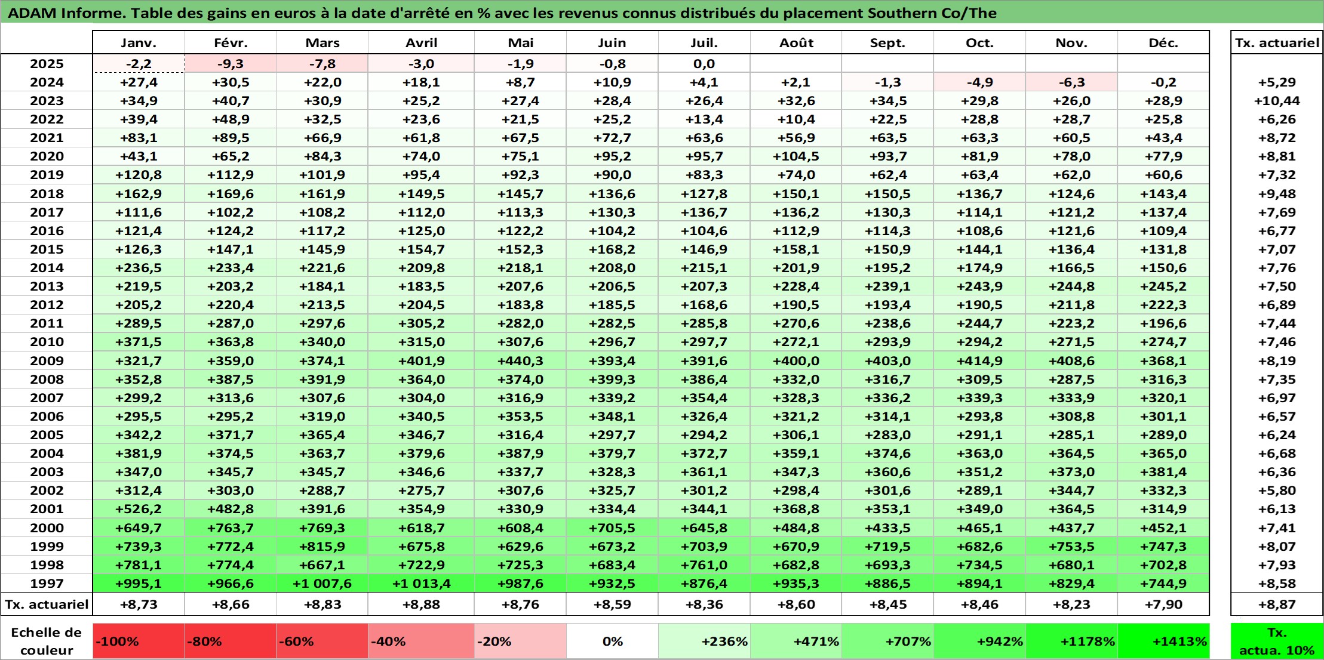Click overall actuarial rate +8,87
The width and height of the screenshot is (1324, 660).
tap(1277, 604)
